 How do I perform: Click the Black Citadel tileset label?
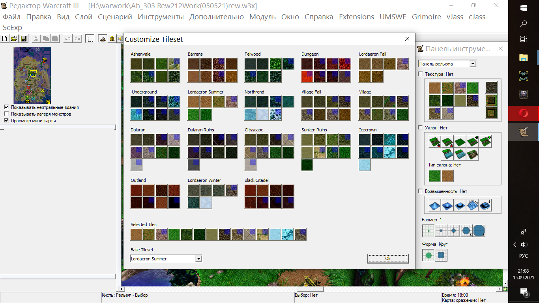[256, 180]
